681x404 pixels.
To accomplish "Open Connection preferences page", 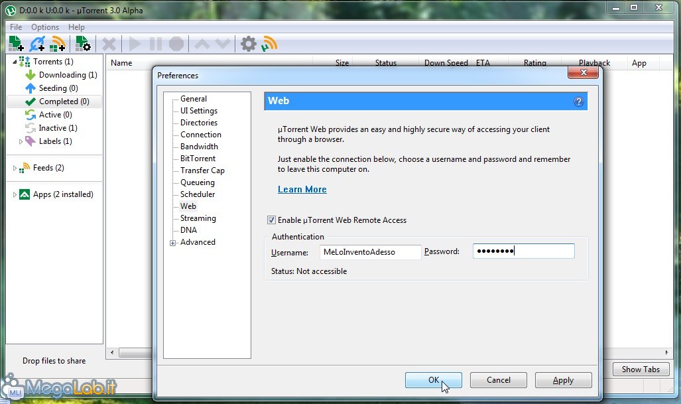I will tap(201, 135).
